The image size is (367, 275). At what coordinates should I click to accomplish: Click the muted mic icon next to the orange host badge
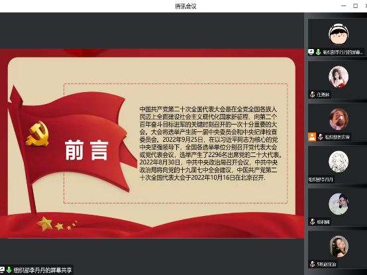click(x=320, y=137)
